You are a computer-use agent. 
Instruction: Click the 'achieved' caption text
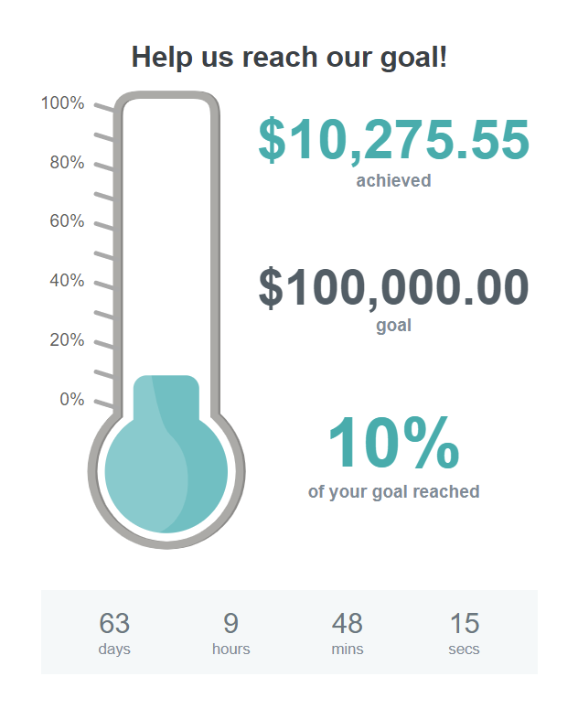(393, 181)
